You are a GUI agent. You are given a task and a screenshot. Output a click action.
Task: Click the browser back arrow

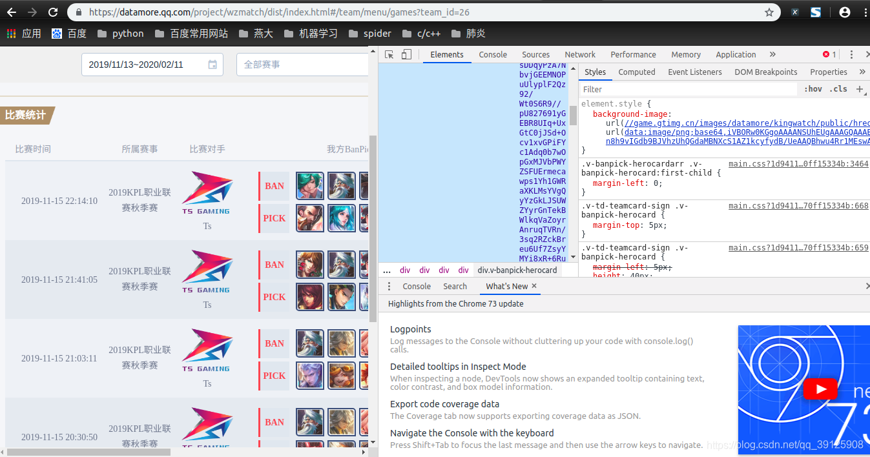(12, 12)
